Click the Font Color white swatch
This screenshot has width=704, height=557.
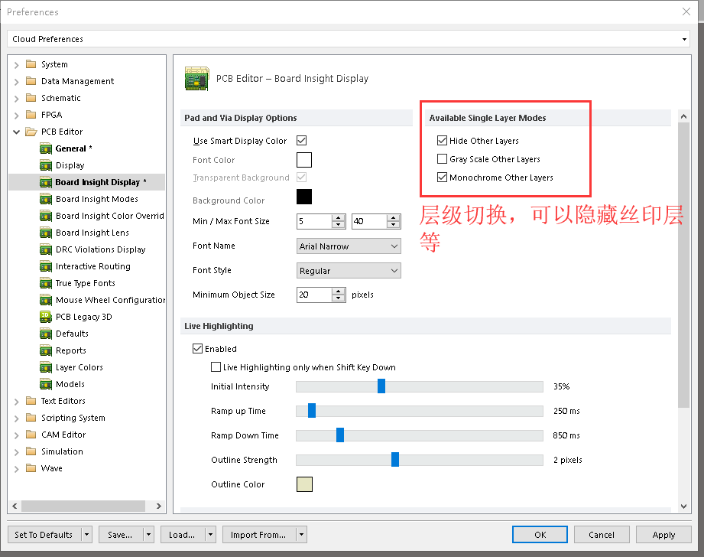click(304, 160)
